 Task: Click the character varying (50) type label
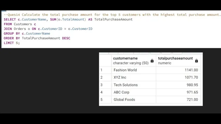pyautogui.click(x=131, y=63)
